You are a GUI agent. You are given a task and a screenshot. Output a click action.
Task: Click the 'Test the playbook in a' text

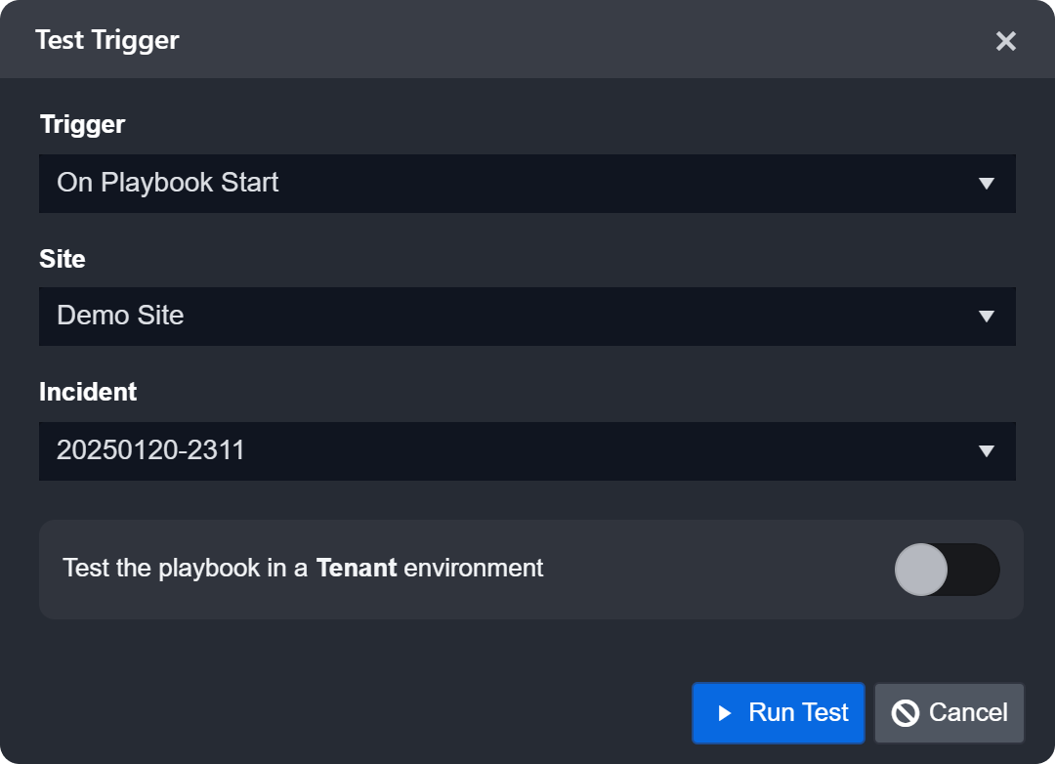tap(186, 568)
